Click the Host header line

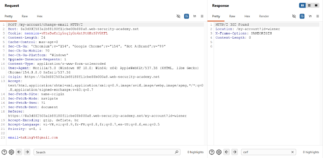pyautogui.click(x=73, y=29)
